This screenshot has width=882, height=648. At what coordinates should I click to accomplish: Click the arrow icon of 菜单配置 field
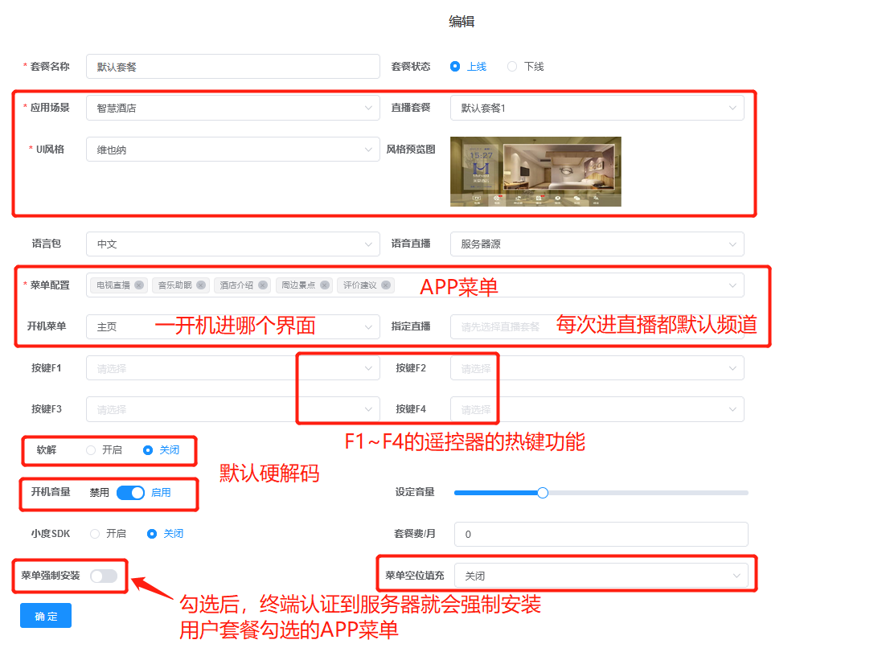click(732, 285)
